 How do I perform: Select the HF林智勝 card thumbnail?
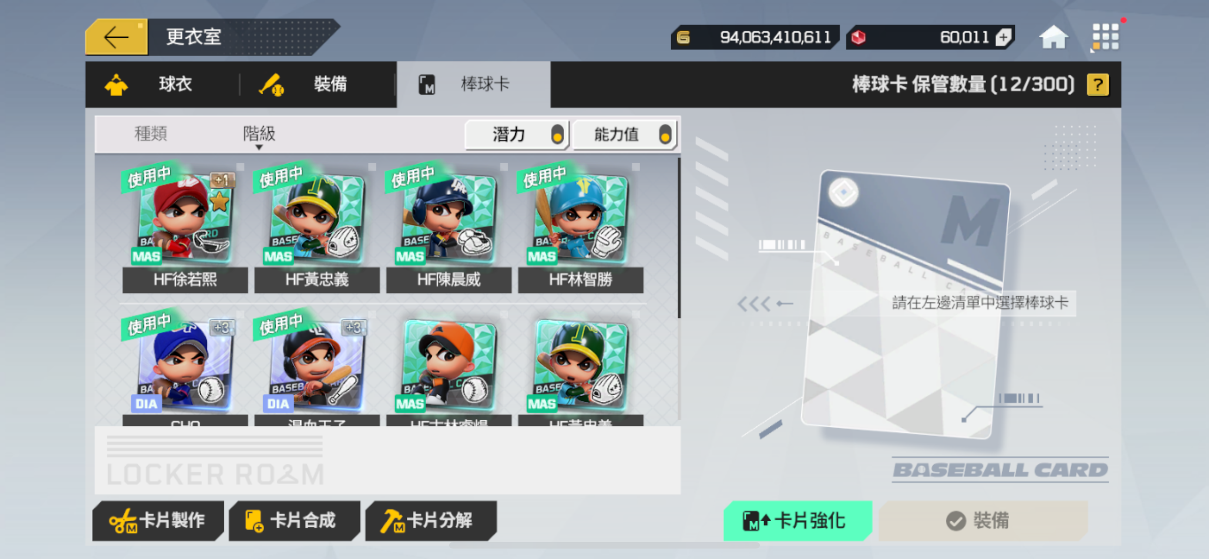click(x=581, y=228)
